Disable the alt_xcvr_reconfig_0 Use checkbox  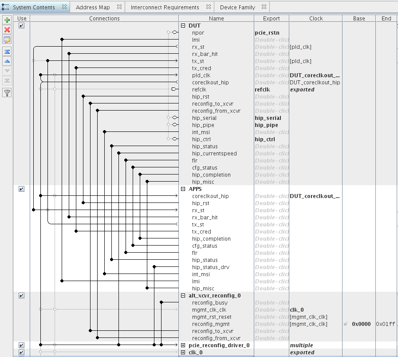pyautogui.click(x=21, y=296)
